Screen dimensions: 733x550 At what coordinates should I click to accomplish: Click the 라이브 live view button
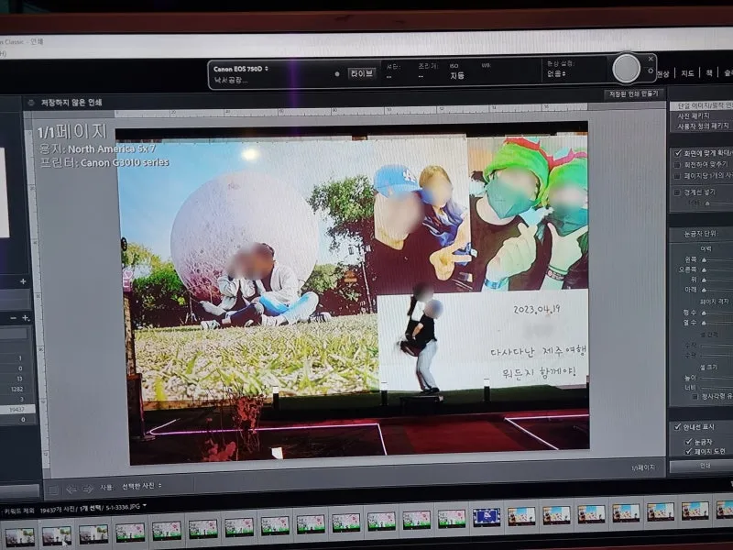361,73
